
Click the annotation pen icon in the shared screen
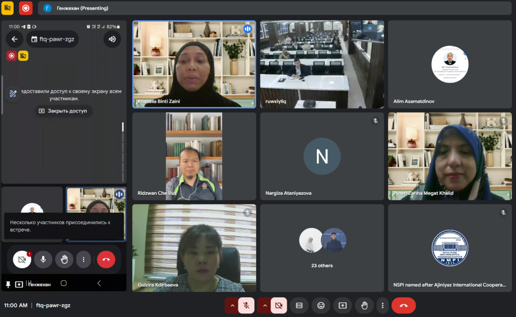13,94
